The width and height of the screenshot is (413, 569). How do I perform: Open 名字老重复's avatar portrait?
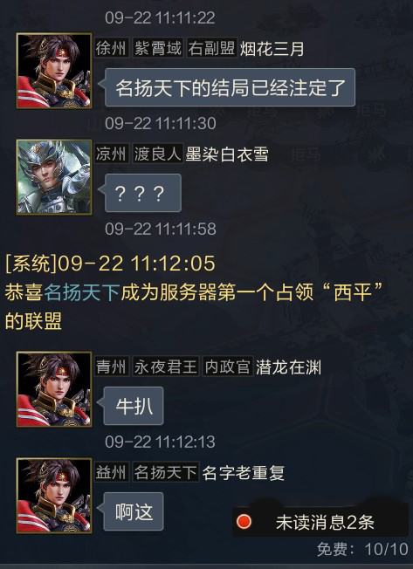pyautogui.click(x=54, y=496)
